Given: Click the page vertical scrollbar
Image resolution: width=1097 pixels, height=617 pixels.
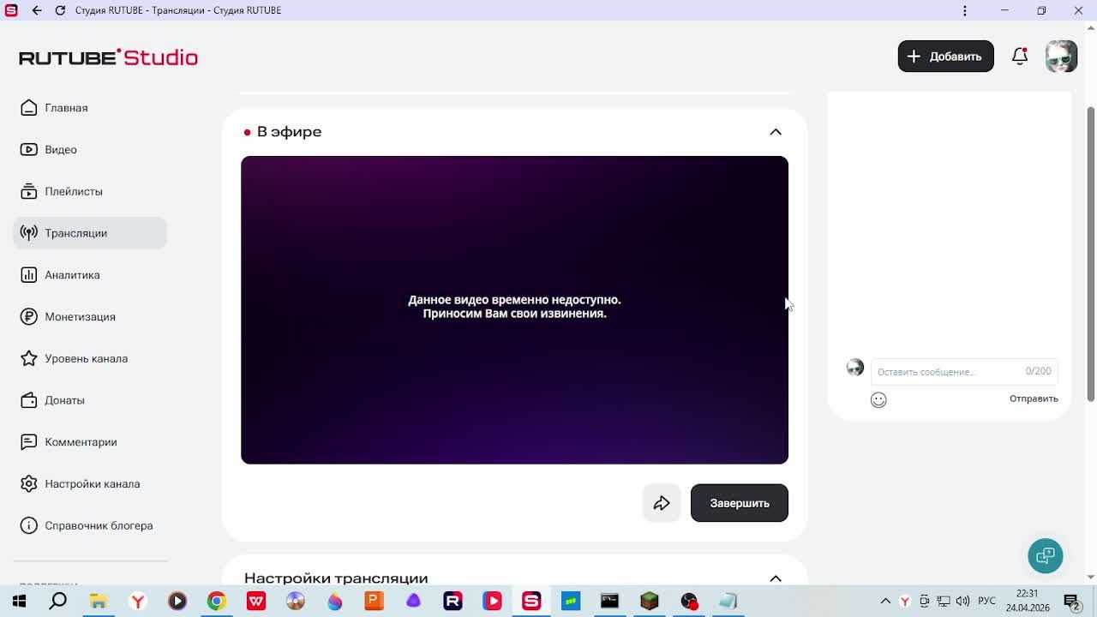Looking at the screenshot, I should (x=1091, y=254).
